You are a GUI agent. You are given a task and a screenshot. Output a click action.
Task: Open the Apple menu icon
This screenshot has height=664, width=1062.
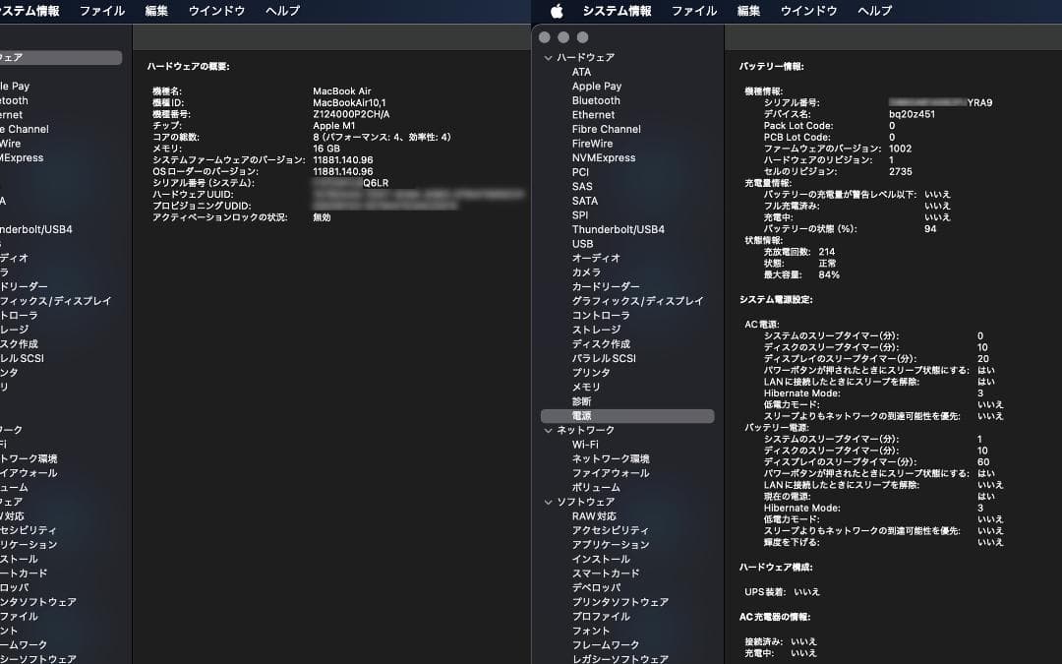pos(557,11)
